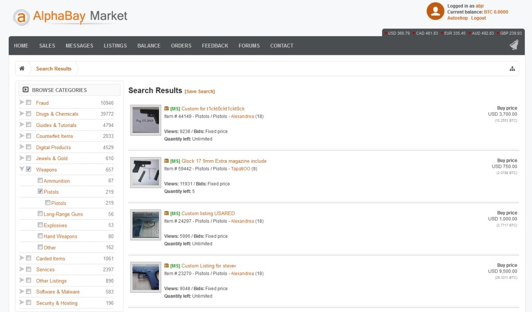The image size is (532, 312).
Task: Click the red arrow icon beside USD rate
Action: [387, 33]
